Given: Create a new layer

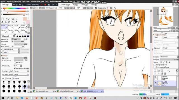Looking at the screenshot, I should click(x=155, y=71).
